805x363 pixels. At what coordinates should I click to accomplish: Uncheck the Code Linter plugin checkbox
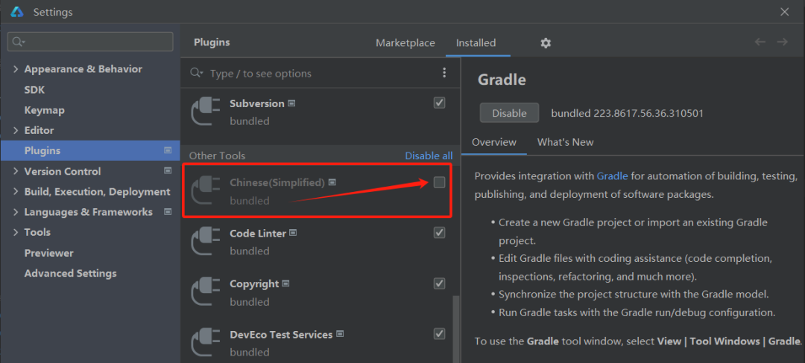pos(440,232)
